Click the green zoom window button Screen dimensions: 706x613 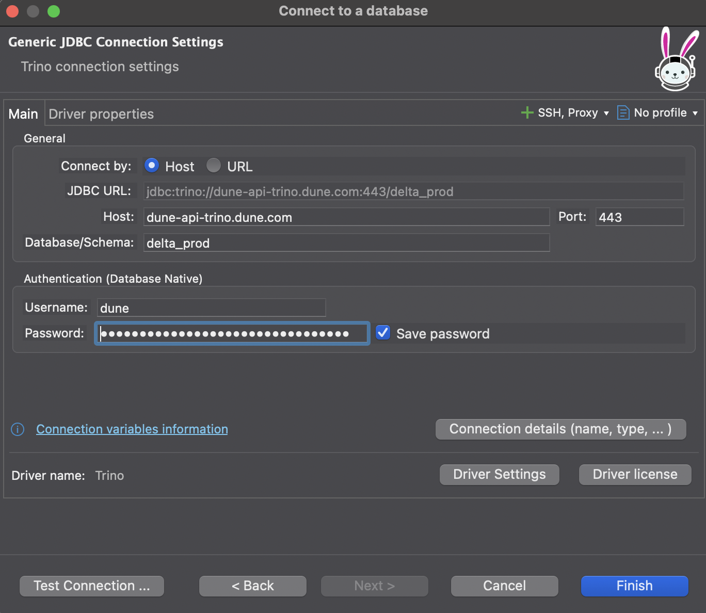click(54, 11)
